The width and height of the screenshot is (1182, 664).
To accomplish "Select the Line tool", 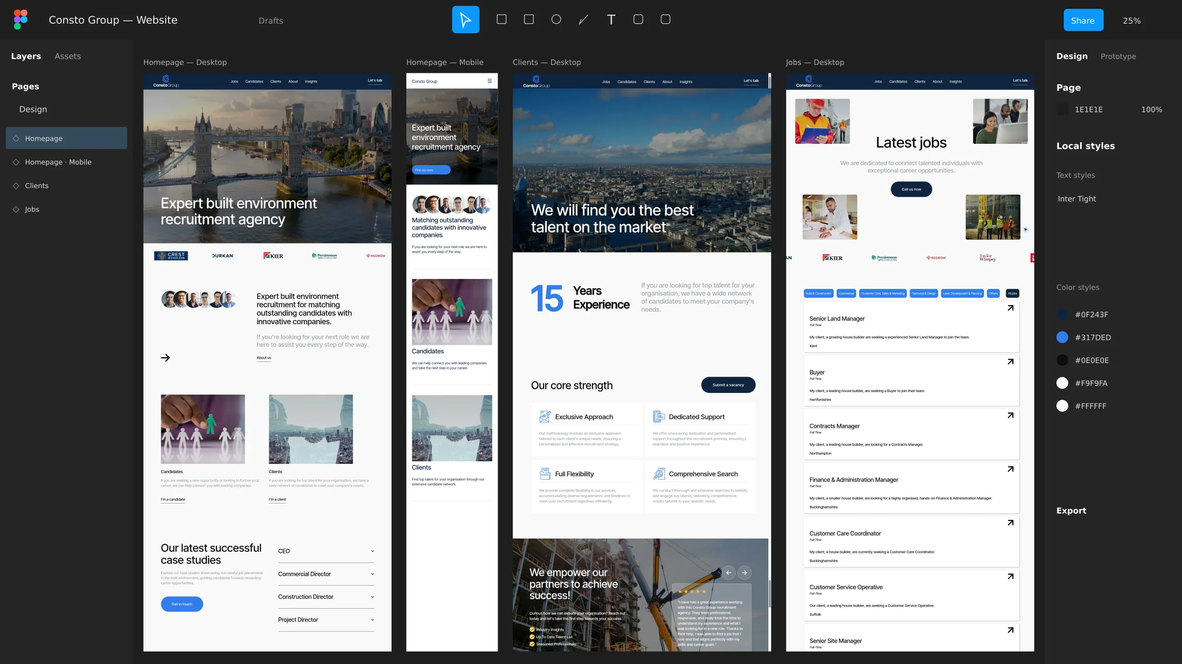I will (584, 19).
